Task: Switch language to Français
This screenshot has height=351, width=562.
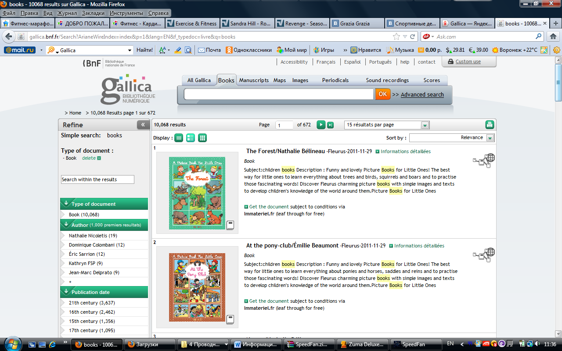Action: pos(326,62)
